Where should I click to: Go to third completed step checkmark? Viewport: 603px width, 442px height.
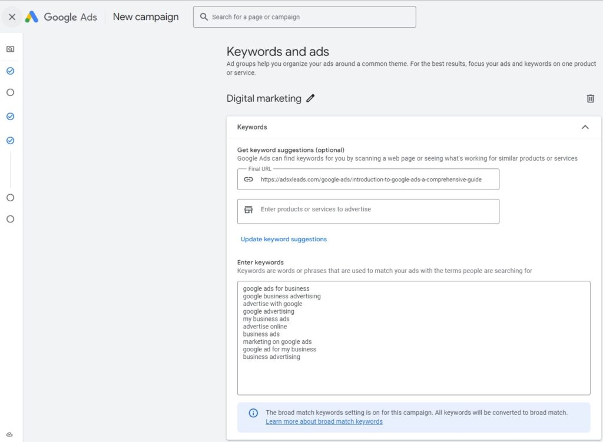[11, 117]
